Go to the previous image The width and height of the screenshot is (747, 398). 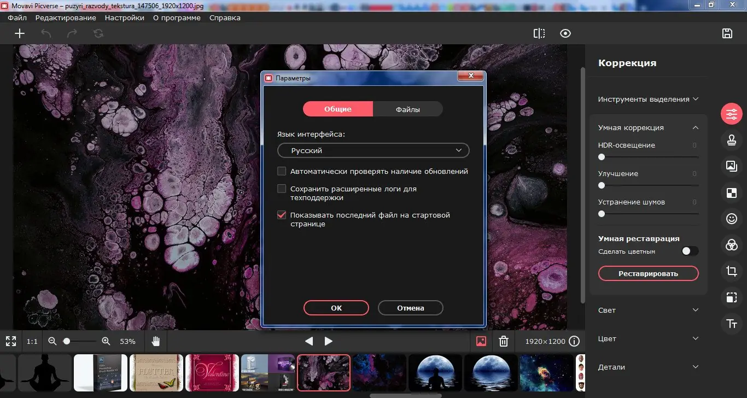pyautogui.click(x=309, y=341)
